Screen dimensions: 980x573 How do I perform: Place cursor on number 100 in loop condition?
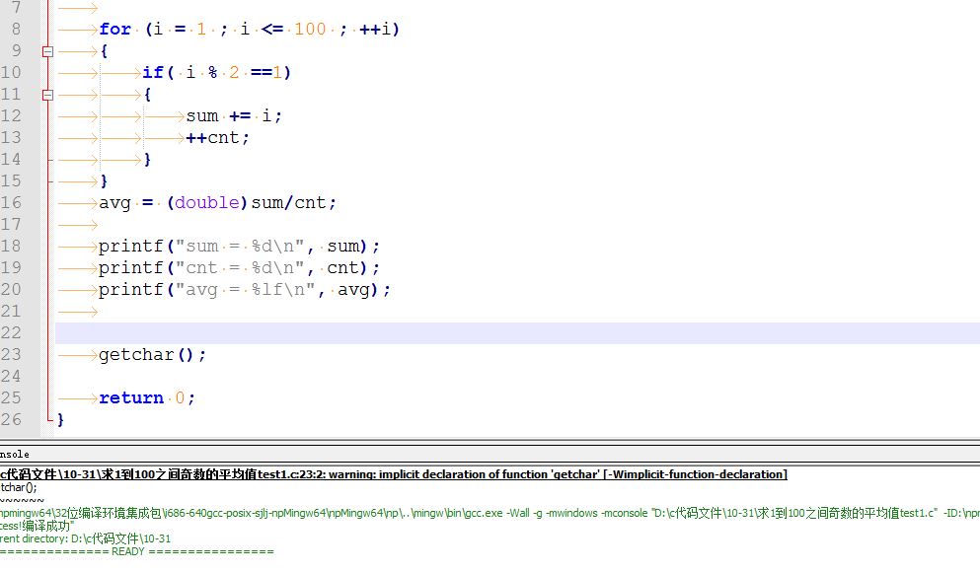click(x=310, y=30)
